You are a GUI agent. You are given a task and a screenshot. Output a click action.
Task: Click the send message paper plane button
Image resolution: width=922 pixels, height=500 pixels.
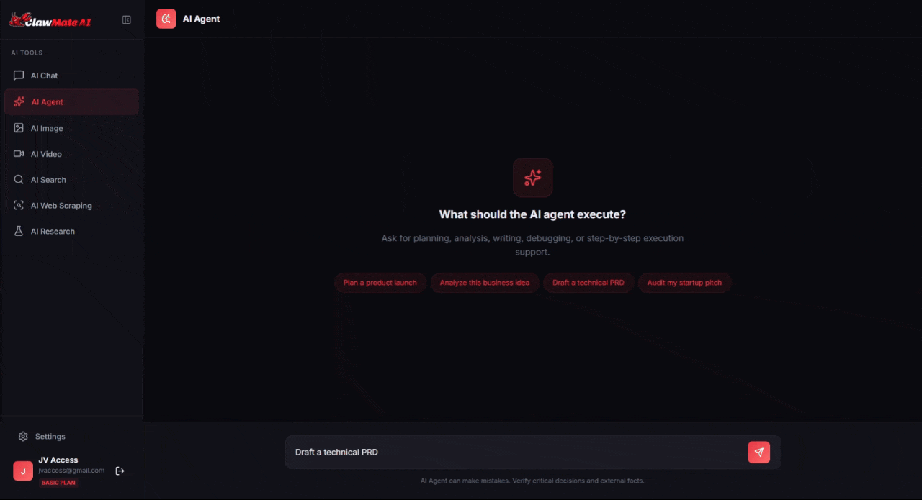pos(758,453)
